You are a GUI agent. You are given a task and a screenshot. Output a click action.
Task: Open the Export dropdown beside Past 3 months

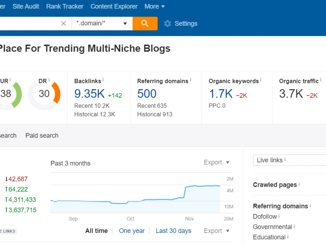(x=216, y=162)
